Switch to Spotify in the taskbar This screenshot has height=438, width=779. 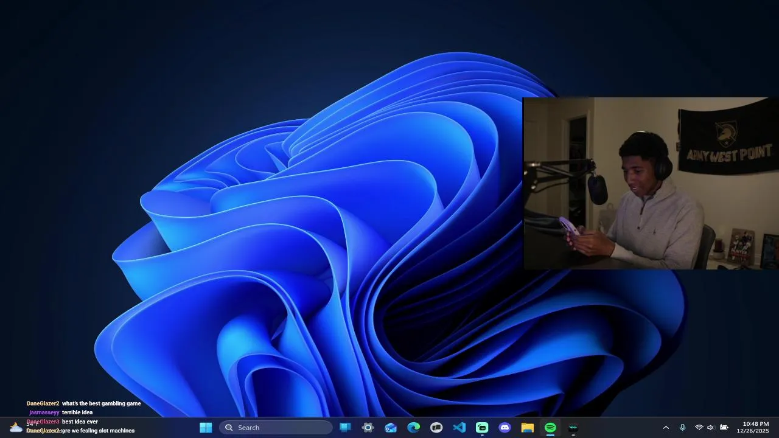point(550,428)
